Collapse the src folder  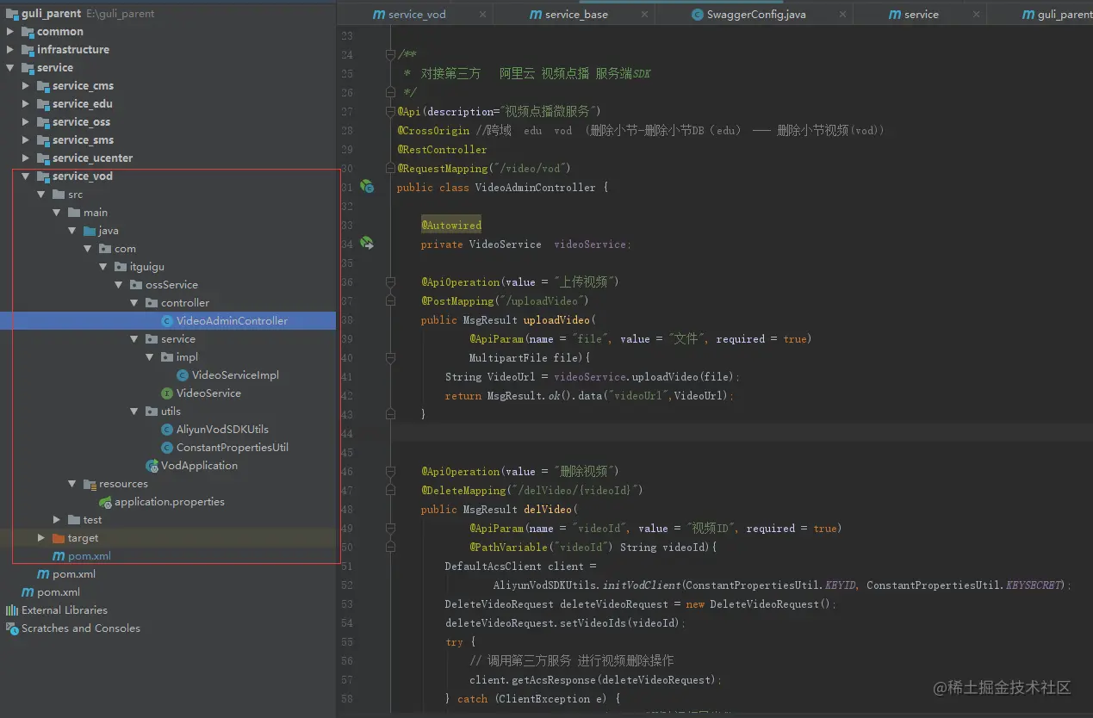coord(41,194)
